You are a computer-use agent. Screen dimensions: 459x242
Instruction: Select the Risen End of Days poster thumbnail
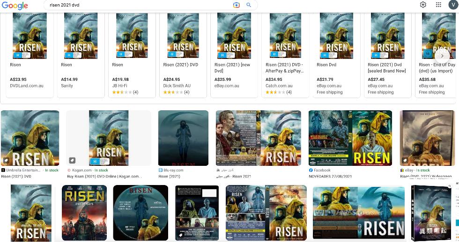84,213
